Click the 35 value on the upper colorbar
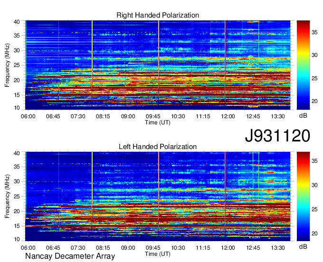 tap(314, 32)
